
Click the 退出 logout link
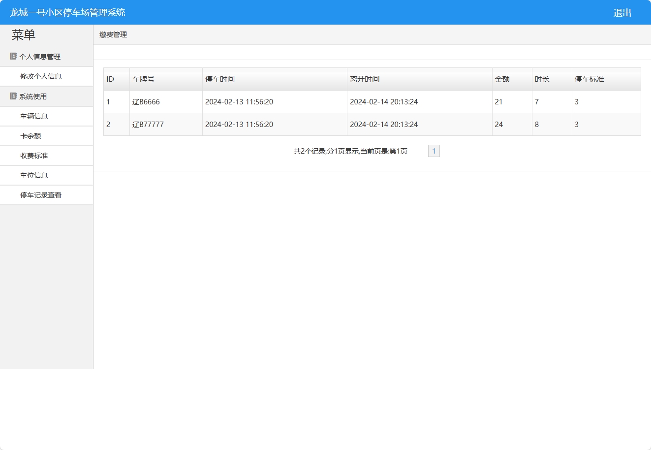tap(622, 13)
